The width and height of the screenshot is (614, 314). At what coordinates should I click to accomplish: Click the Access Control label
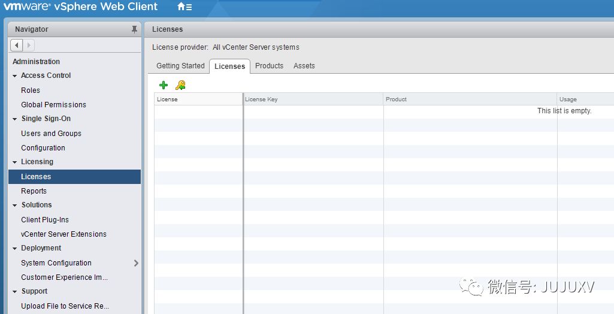(46, 76)
